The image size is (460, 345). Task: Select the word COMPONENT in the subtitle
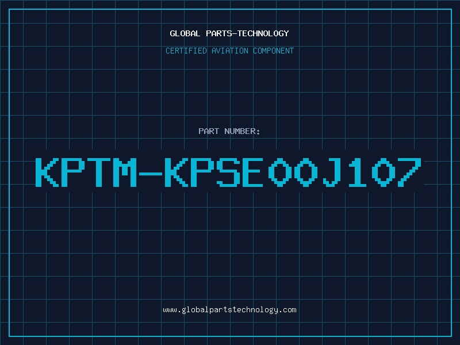coord(274,51)
